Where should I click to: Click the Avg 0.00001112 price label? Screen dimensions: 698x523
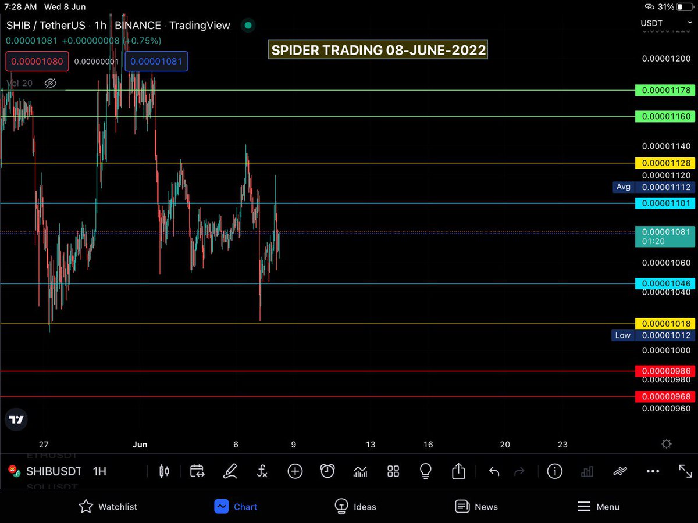[x=653, y=187]
